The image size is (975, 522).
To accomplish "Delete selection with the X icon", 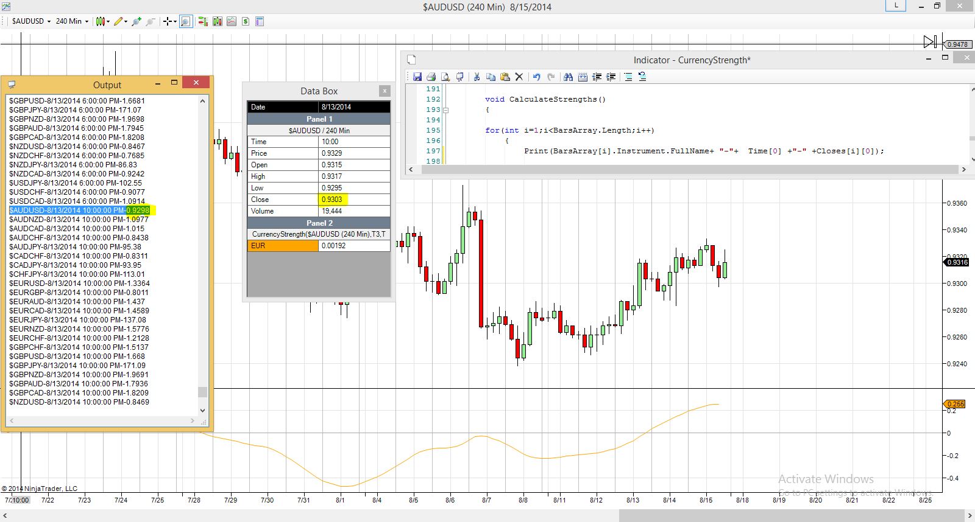I will (519, 77).
